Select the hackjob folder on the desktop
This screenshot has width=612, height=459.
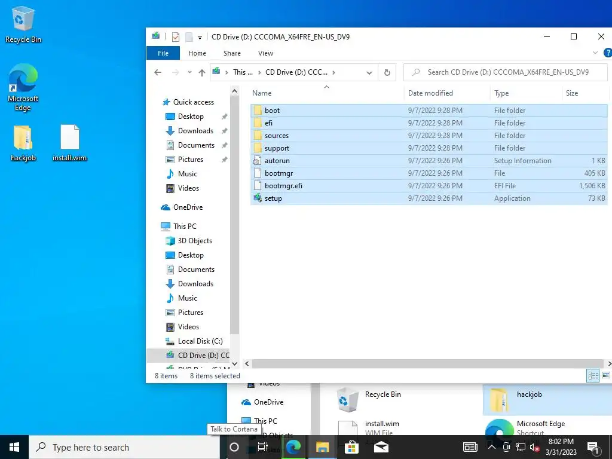click(23, 143)
